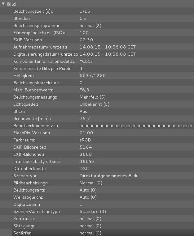Click the EXIF-Bildbreite value 5184

pos(86,147)
